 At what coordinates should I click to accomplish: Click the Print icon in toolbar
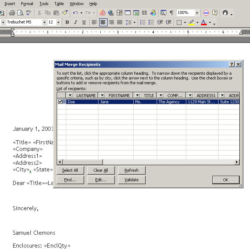(x=12, y=13)
